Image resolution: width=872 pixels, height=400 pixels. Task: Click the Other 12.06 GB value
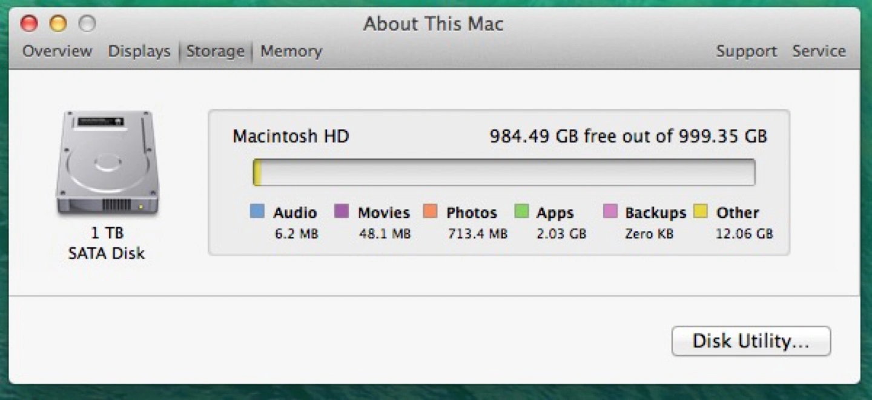[x=744, y=234]
